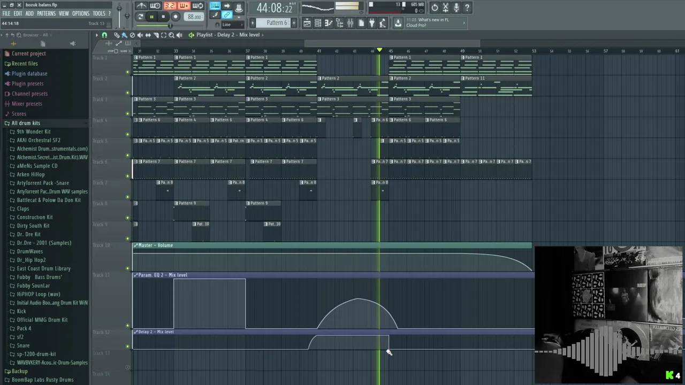Open the EDIT menu

click(18, 13)
